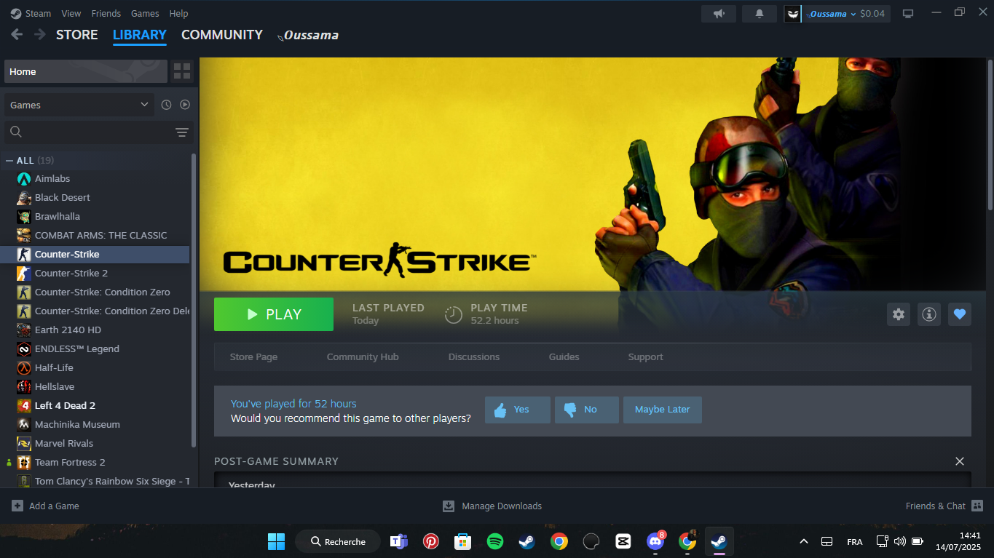Click Yes to recommend the game

(517, 410)
